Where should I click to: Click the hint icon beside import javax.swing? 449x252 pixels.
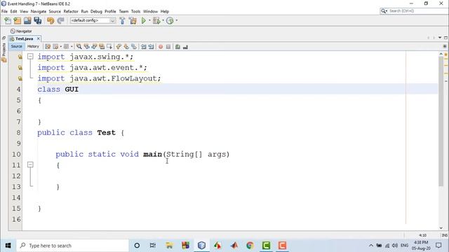coord(20,57)
